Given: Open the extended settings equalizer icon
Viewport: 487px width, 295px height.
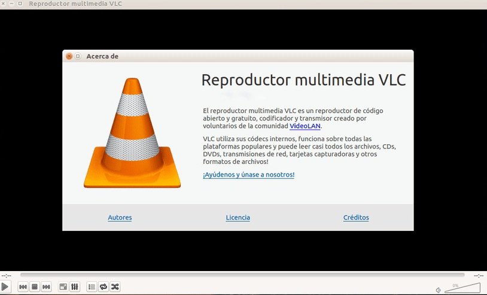Looking at the screenshot, I should click(75, 287).
